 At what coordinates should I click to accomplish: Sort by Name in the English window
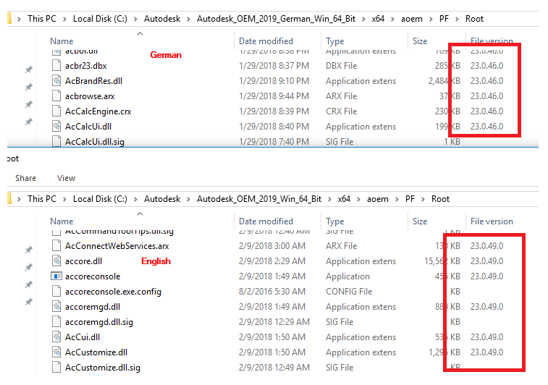point(62,221)
